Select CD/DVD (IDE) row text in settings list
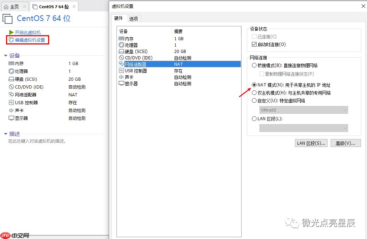Screen dimensions: 367x239 click(x=139, y=58)
